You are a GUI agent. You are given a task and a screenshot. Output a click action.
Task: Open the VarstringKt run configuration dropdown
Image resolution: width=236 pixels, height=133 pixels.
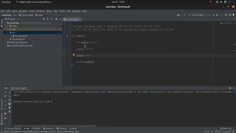coord(197,15)
